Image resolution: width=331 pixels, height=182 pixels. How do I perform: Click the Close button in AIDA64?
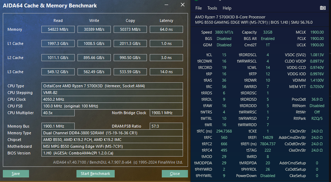coord(175,174)
